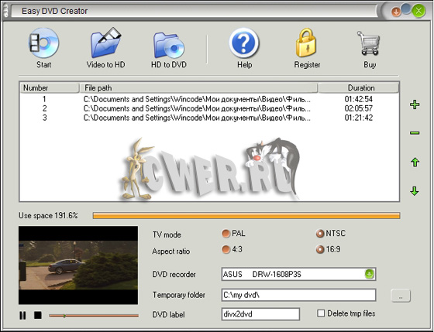This screenshot has height=332, width=434.
Task: Open the Video to HD tool
Action: coord(105,43)
